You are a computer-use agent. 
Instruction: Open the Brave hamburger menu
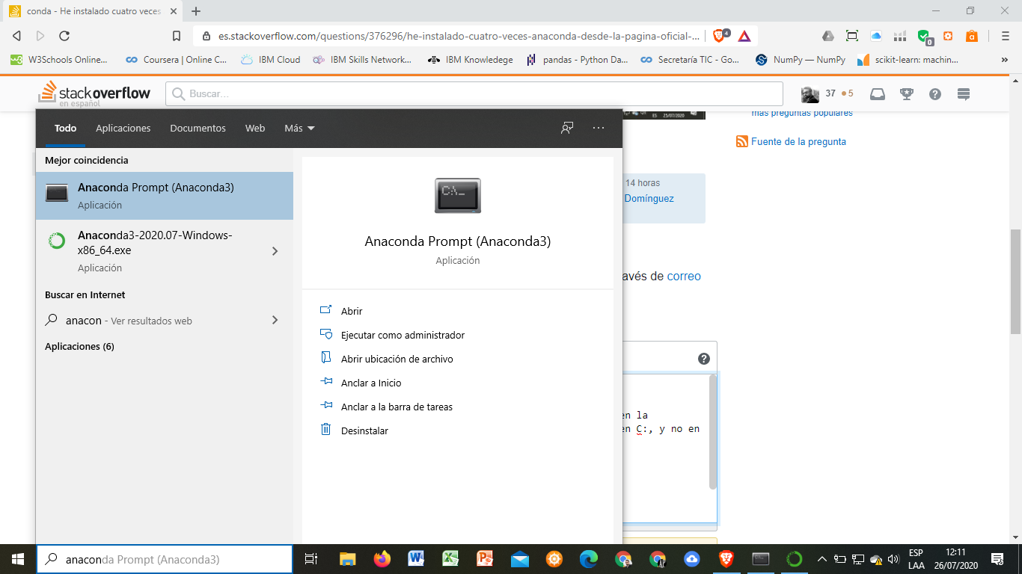(1005, 36)
